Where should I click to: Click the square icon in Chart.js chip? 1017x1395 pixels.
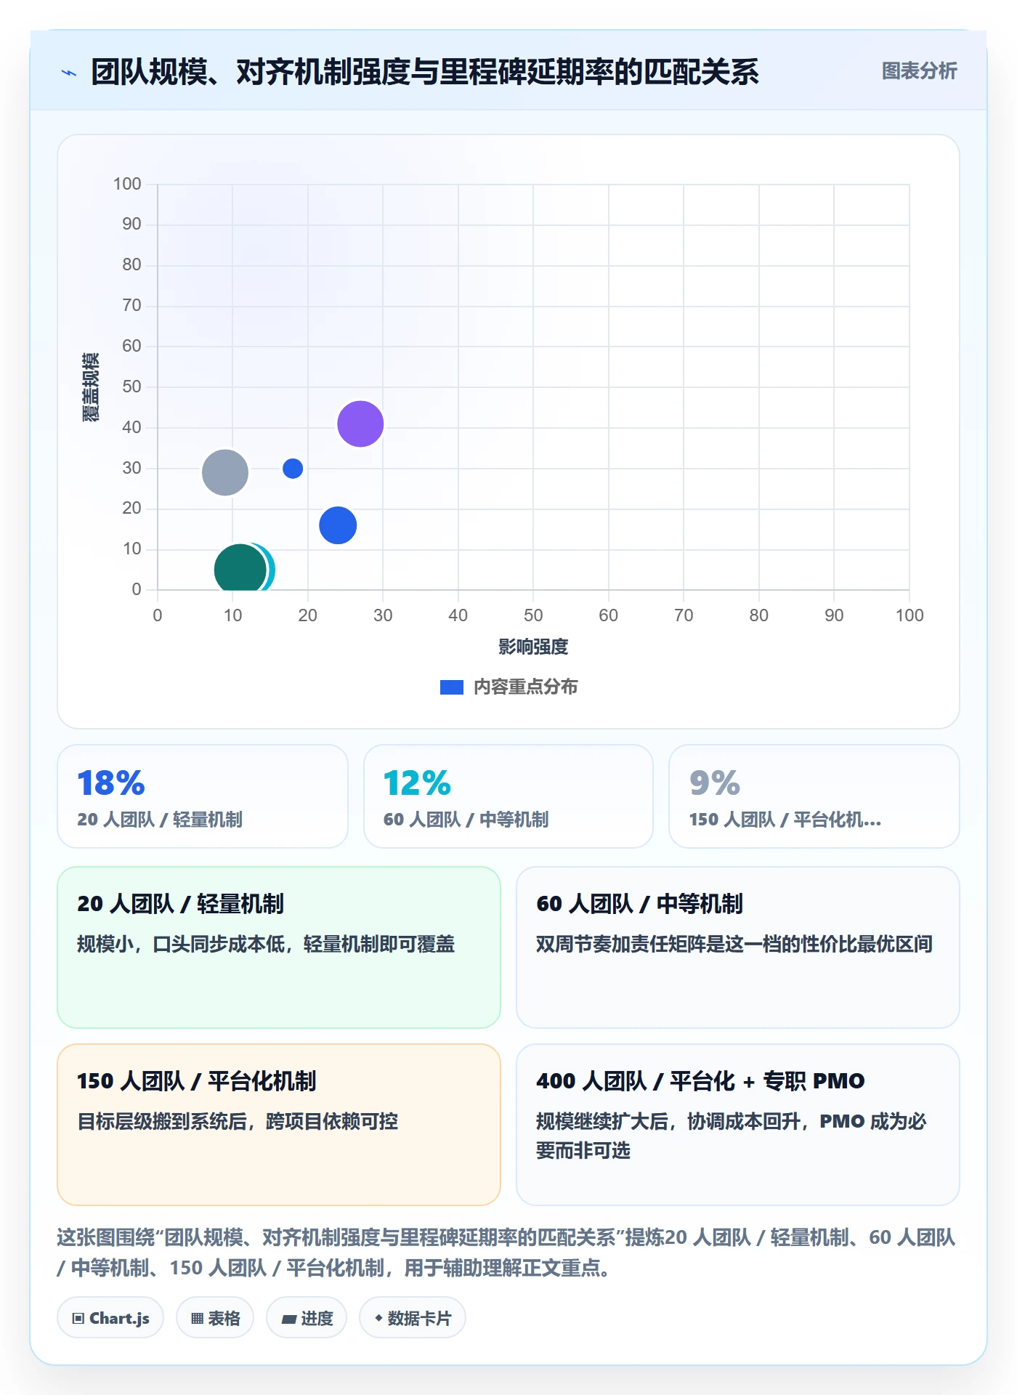click(x=78, y=1319)
